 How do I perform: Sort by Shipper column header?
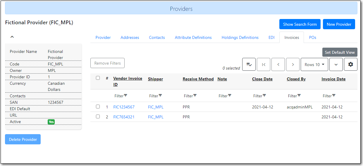click(155, 79)
